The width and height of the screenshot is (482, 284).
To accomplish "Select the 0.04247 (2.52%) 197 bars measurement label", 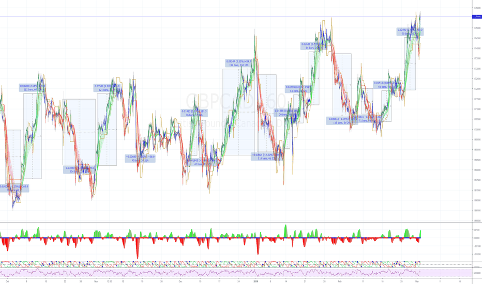I will [x=238, y=63].
